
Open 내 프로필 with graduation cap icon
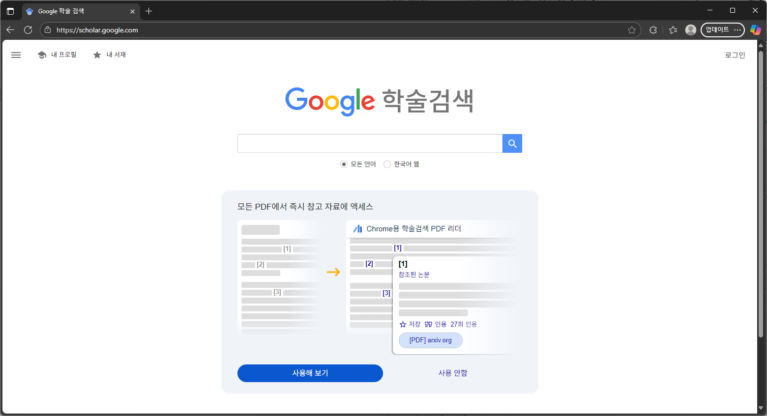(57, 55)
